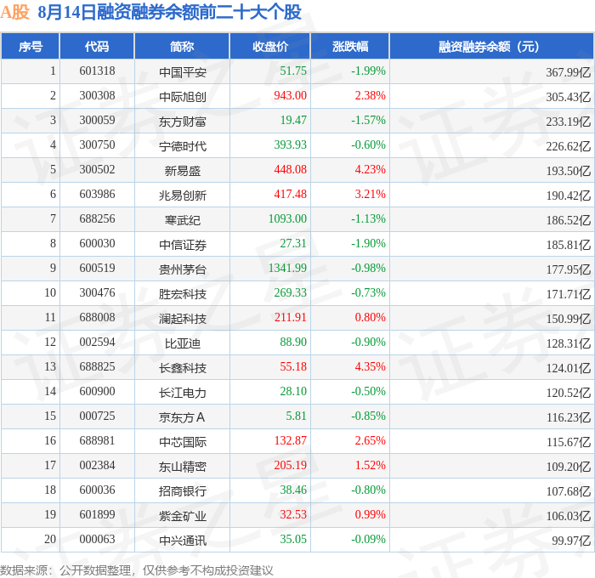Select 中兴通讯 balance 99.97亿
This screenshot has width=595, height=578.
click(571, 541)
